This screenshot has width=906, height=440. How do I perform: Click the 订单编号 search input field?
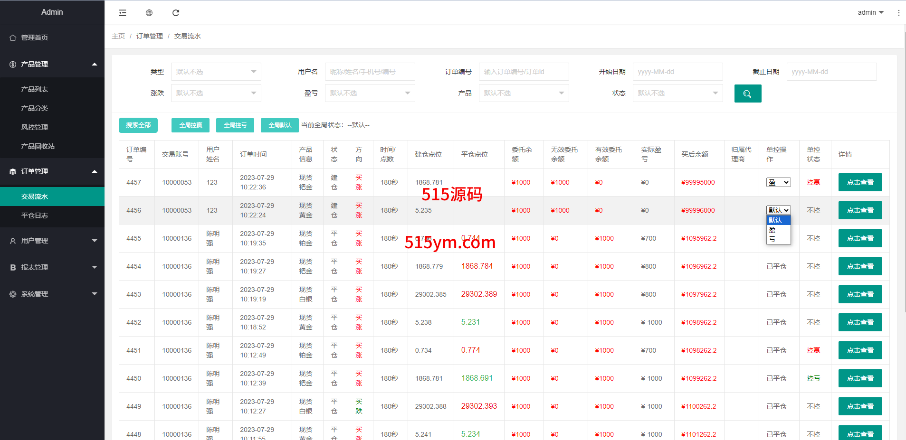524,72
